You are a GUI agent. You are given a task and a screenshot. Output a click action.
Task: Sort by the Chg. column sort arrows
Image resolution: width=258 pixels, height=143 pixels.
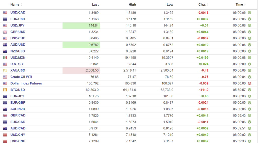pos(208,5)
